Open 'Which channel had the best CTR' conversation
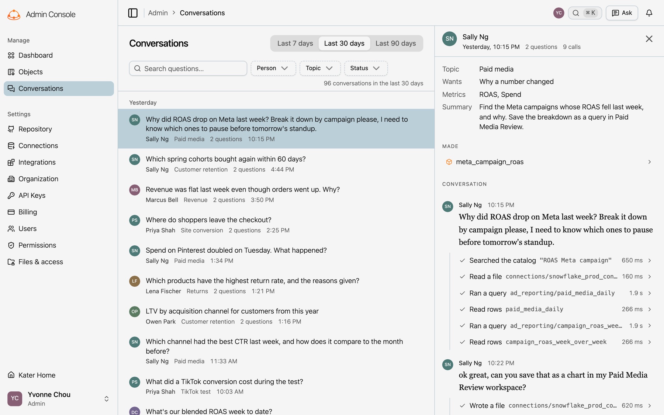664x415 pixels. click(x=276, y=351)
